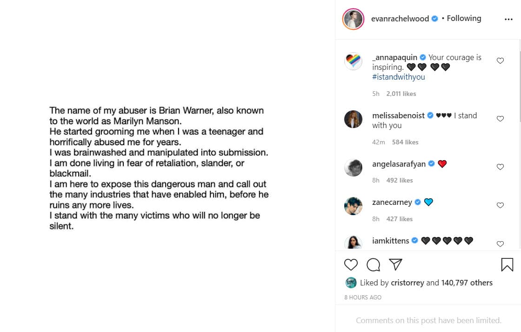View cristorrey's profile from the likes line

[407, 282]
